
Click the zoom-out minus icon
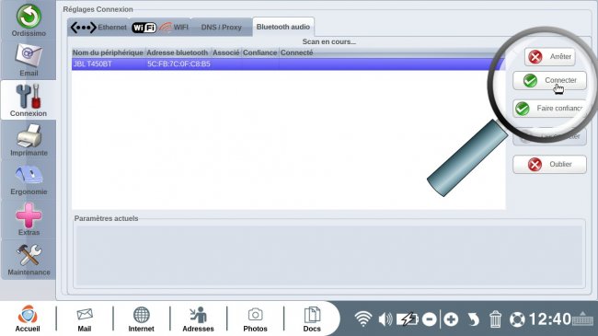coord(430,319)
